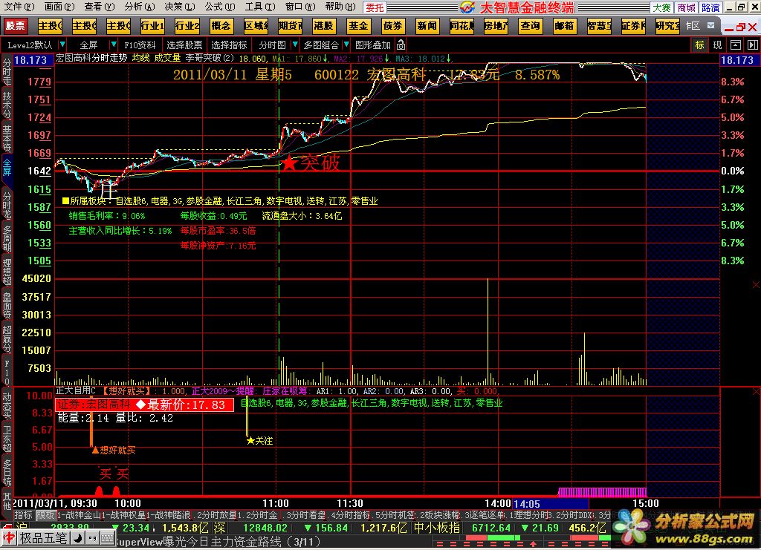Click the 中 icon of IME bar
This screenshot has width=761, height=550.
click(x=9, y=537)
